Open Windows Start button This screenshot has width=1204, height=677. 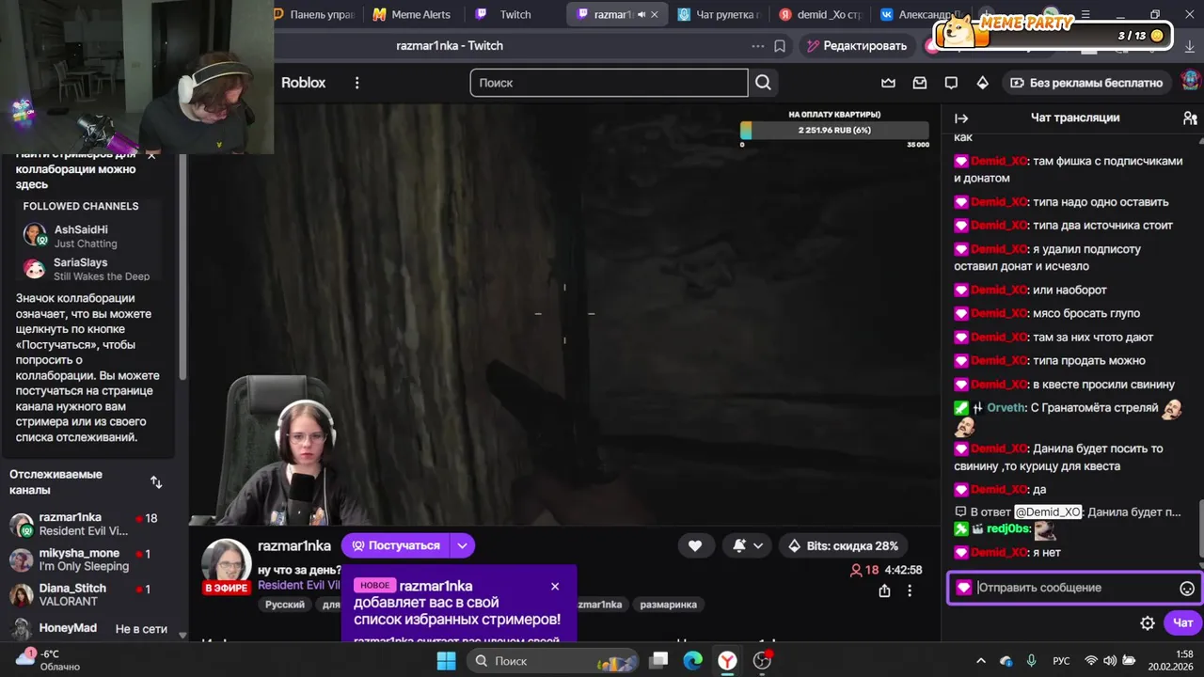point(446,661)
